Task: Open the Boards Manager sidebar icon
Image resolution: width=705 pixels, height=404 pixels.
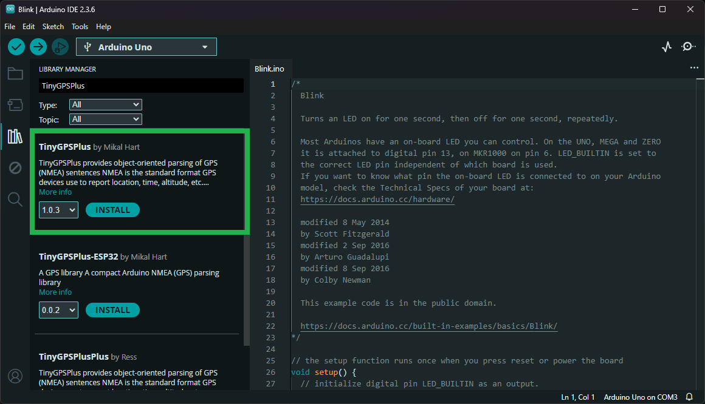Action: coord(15,105)
